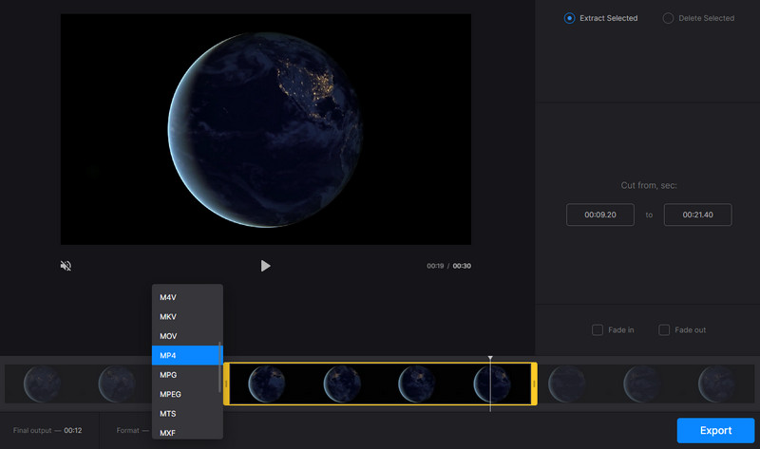Enable the Fade in checkbox
Screen dimensions: 760x449
click(598, 330)
